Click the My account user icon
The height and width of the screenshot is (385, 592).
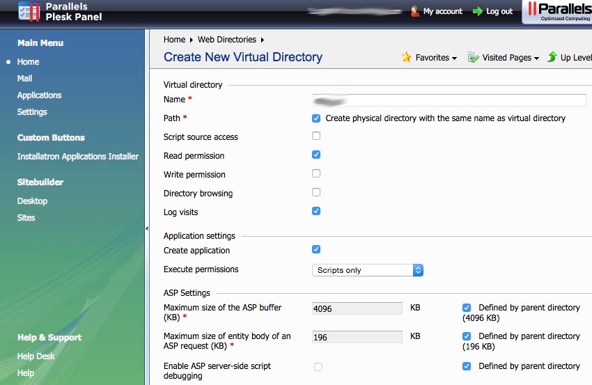[415, 11]
